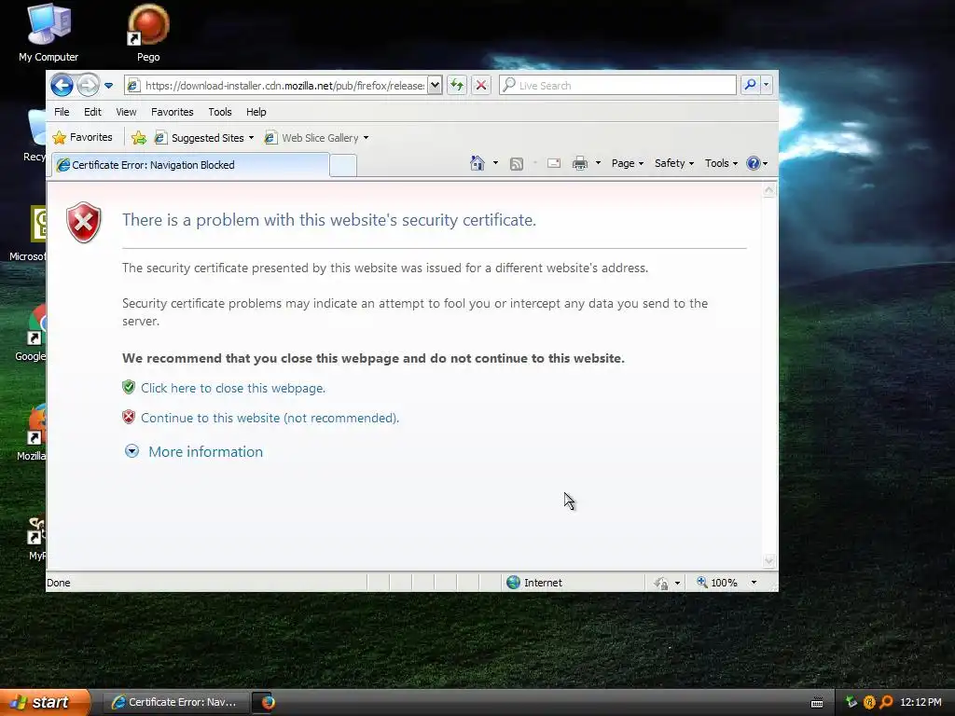Viewport: 955px width, 716px height.
Task: Click the keyboard icon in the taskbar
Action: click(817, 703)
